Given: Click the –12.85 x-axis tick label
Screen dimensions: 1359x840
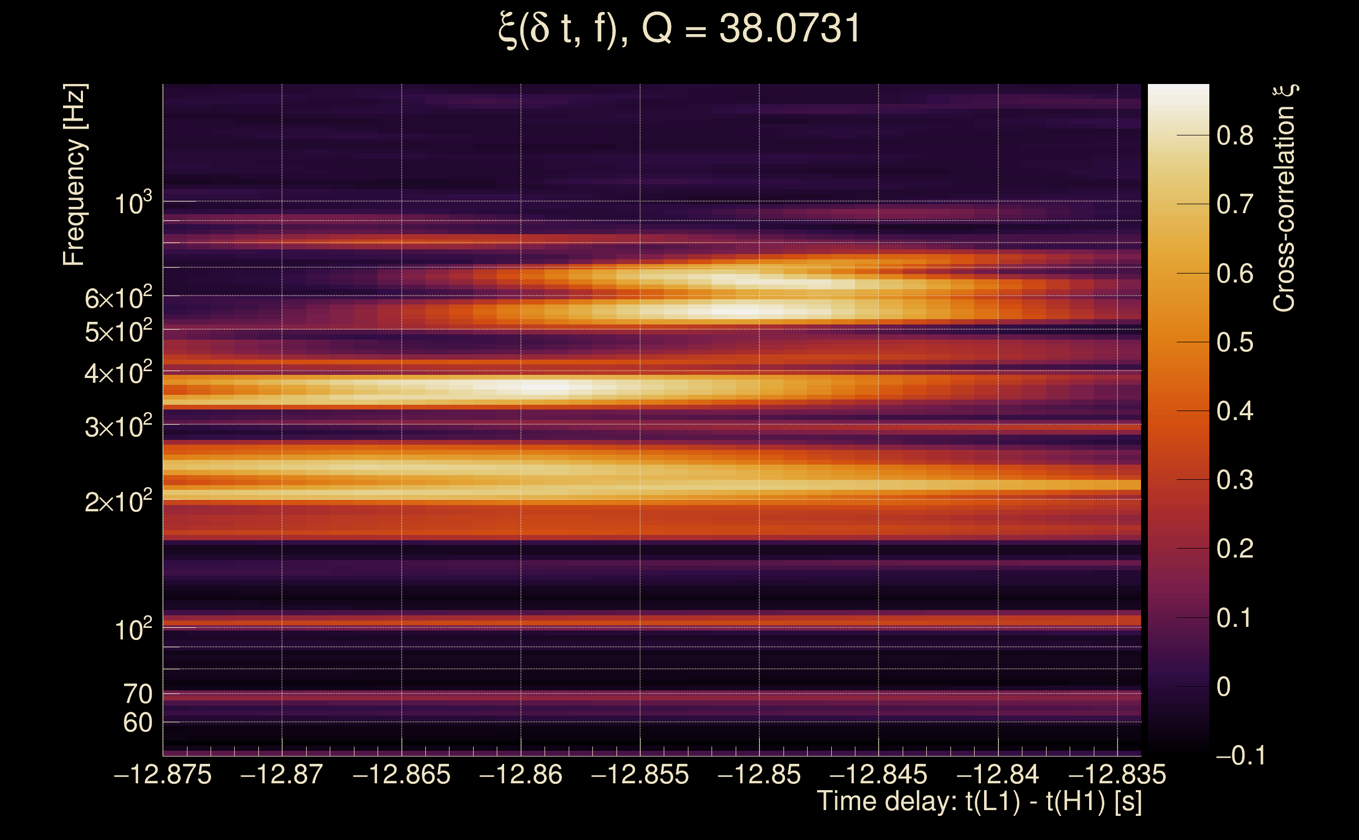Looking at the screenshot, I should point(759,774).
